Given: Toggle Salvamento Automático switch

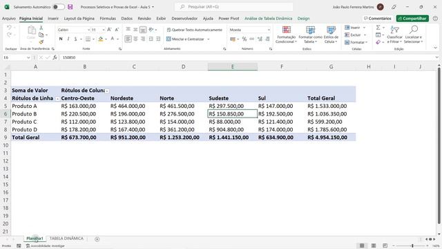Looking at the screenshot, I should point(59,7).
